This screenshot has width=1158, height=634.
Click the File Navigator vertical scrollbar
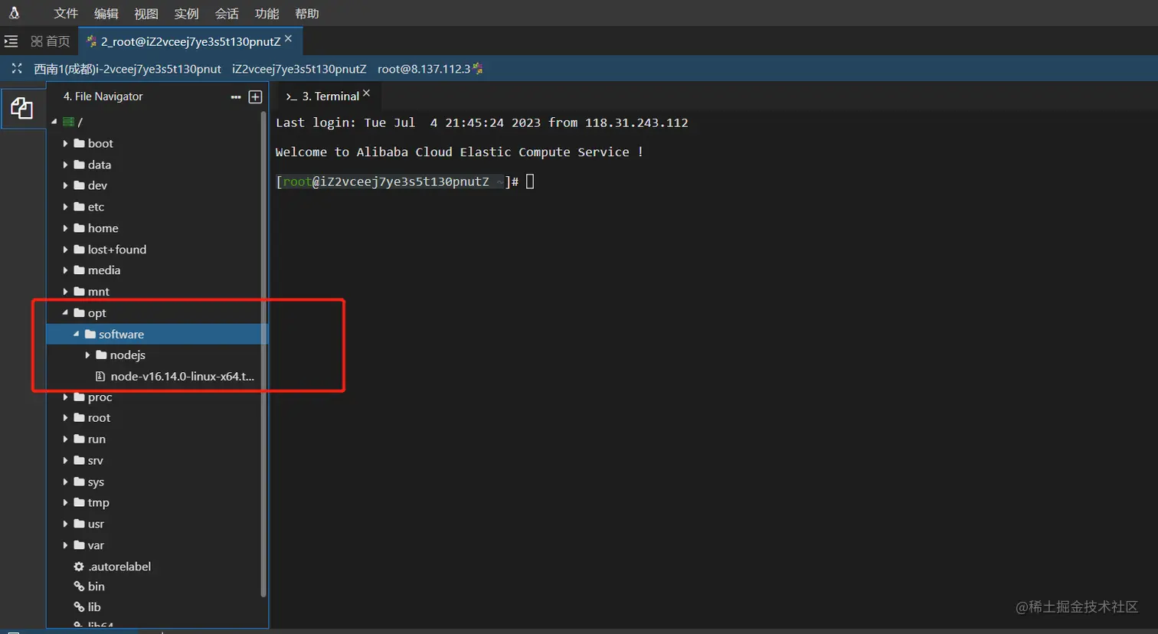click(263, 354)
